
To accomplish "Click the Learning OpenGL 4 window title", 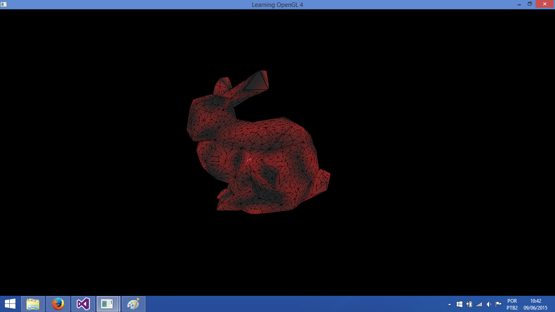I will [x=277, y=5].
